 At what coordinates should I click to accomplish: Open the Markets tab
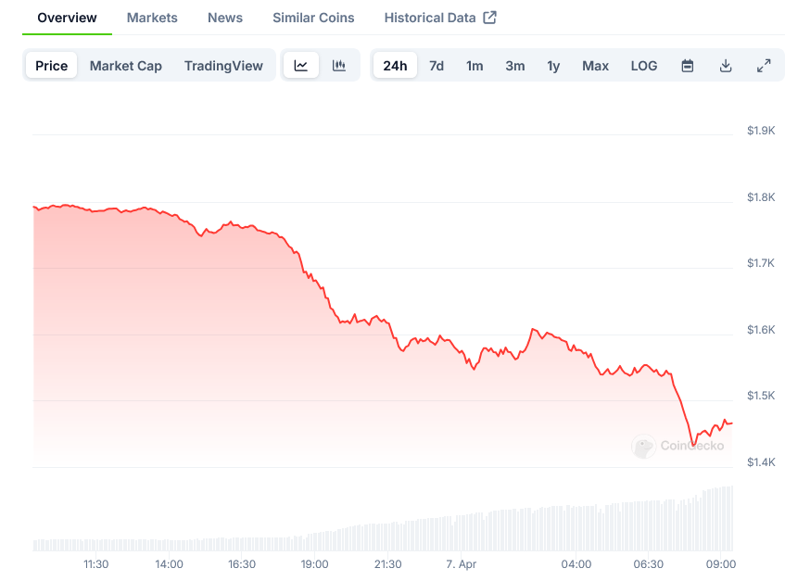pos(152,18)
